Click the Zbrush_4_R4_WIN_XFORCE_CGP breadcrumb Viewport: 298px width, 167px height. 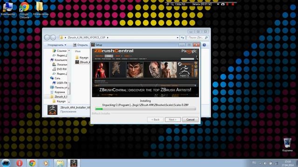click(x=86, y=38)
